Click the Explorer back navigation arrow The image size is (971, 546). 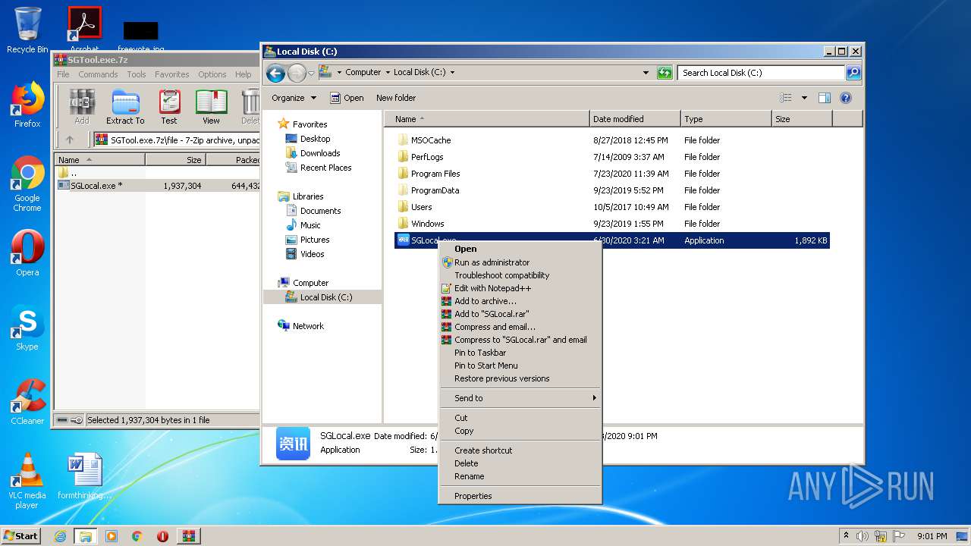click(x=276, y=73)
